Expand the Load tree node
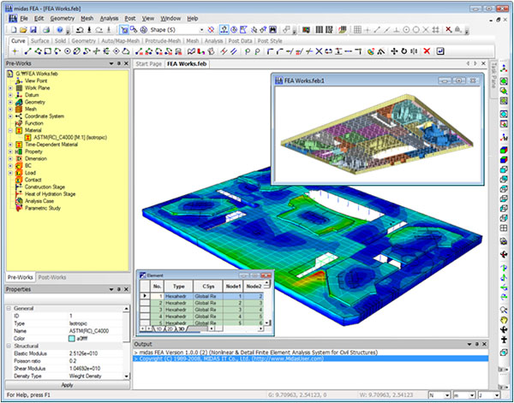514x403 pixels. coord(10,173)
